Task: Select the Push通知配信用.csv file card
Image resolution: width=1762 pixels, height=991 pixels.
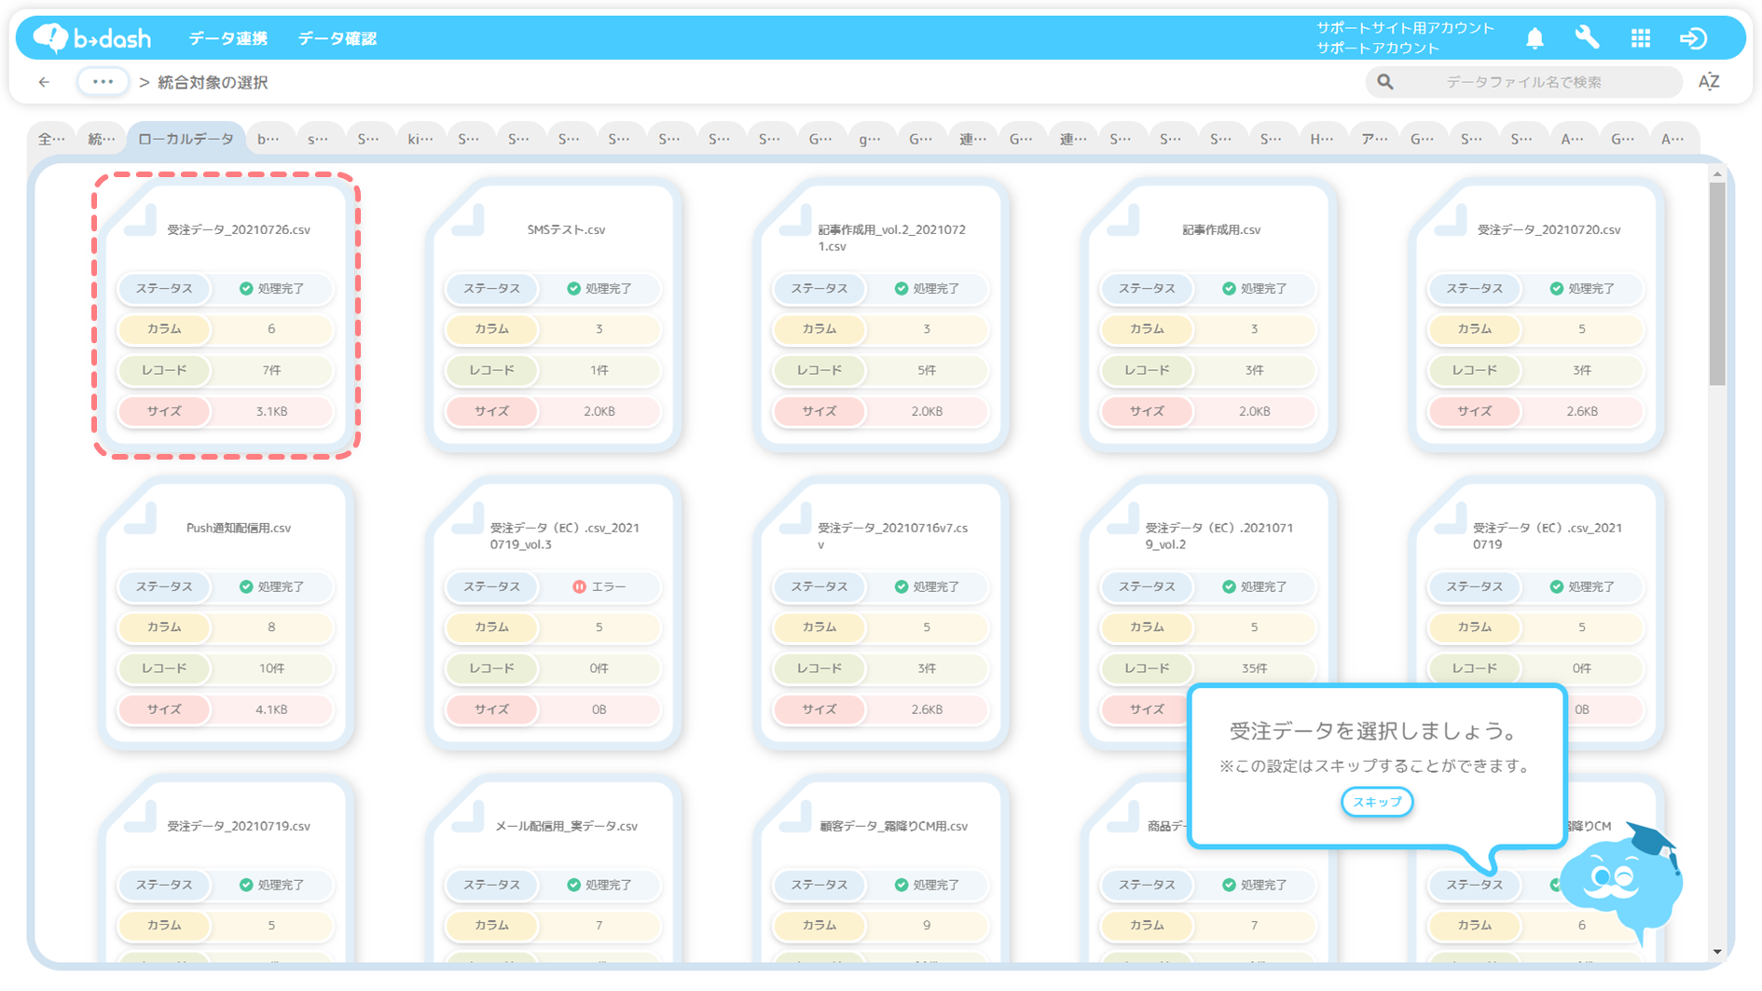Action: [x=227, y=613]
